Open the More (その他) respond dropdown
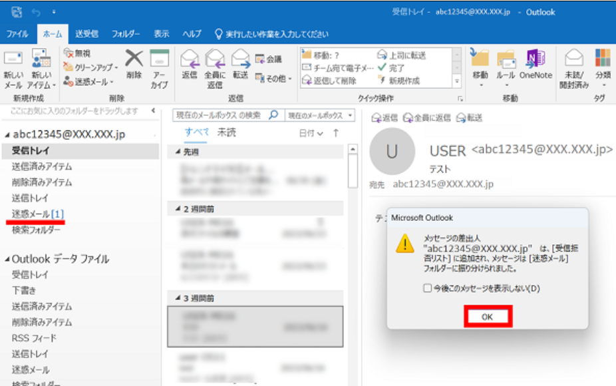 pyautogui.click(x=273, y=79)
